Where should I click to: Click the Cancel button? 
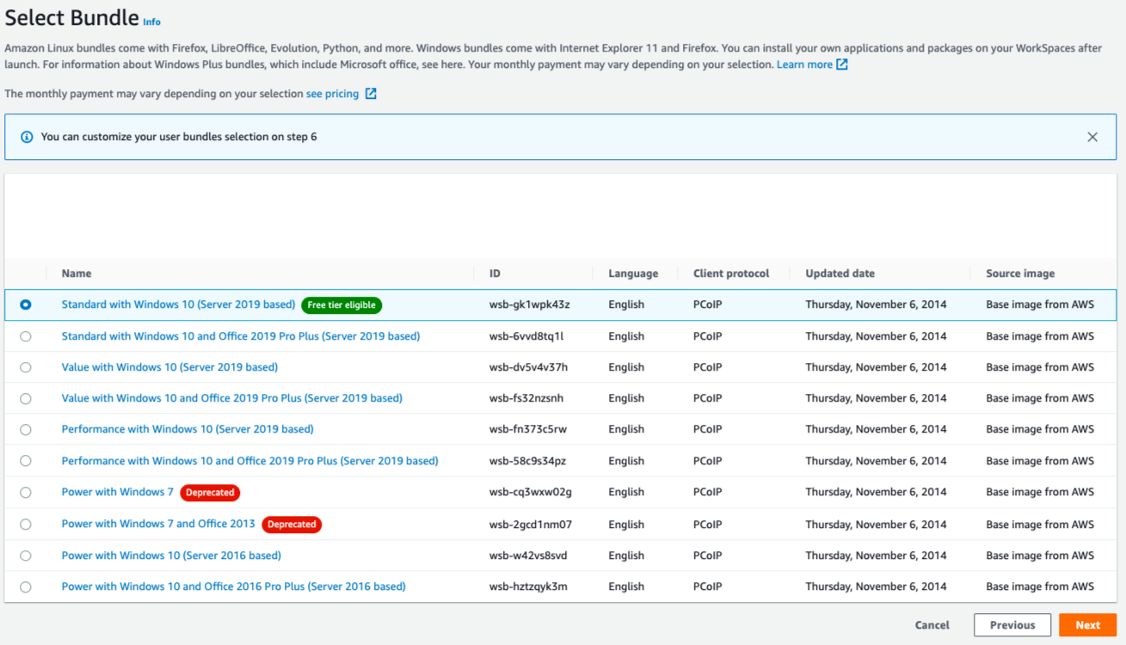[x=932, y=625]
